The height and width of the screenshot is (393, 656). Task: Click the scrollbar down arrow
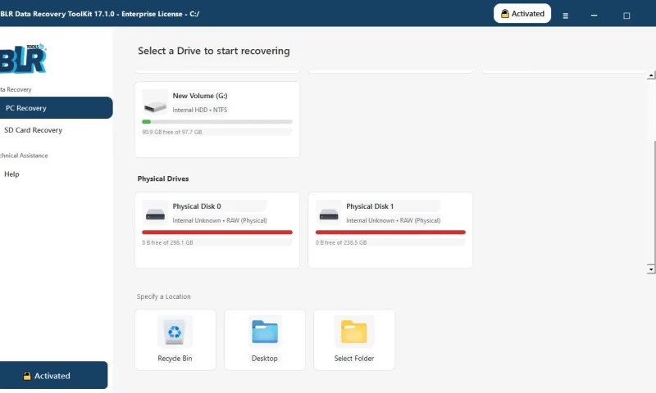[x=651, y=269]
